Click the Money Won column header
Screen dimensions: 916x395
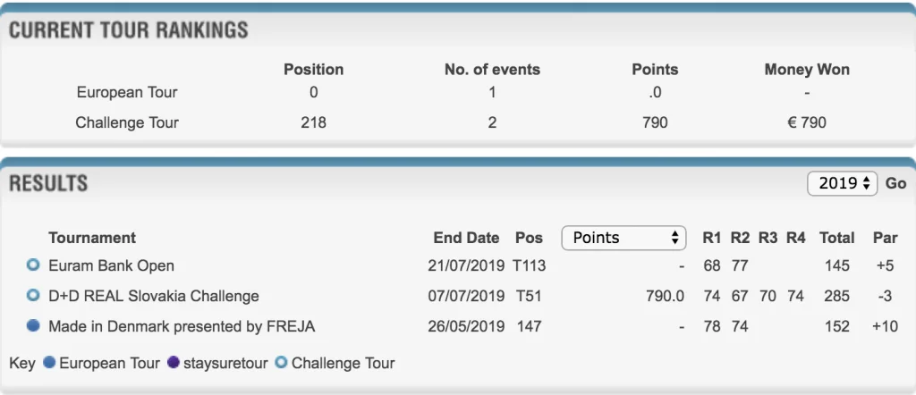coord(807,69)
